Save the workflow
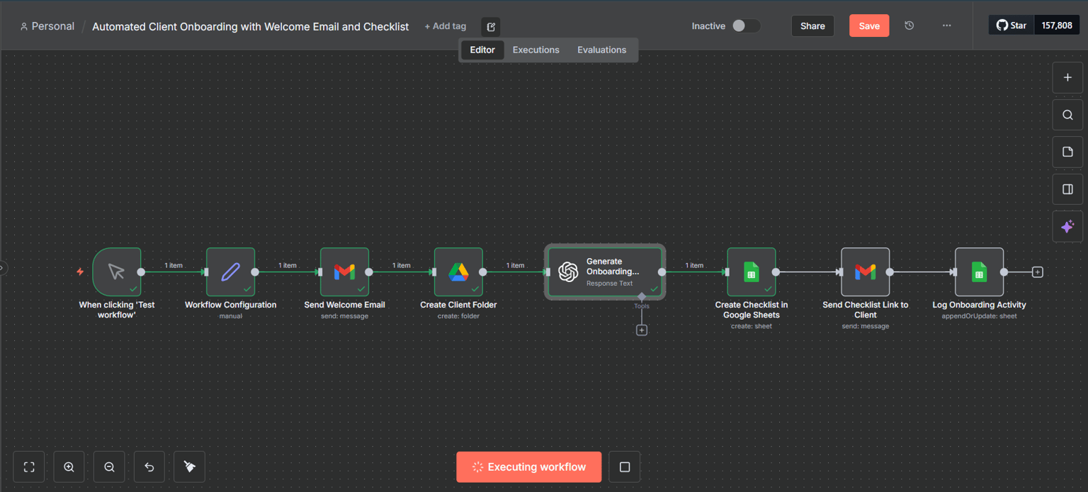This screenshot has height=492, width=1088. [869, 26]
